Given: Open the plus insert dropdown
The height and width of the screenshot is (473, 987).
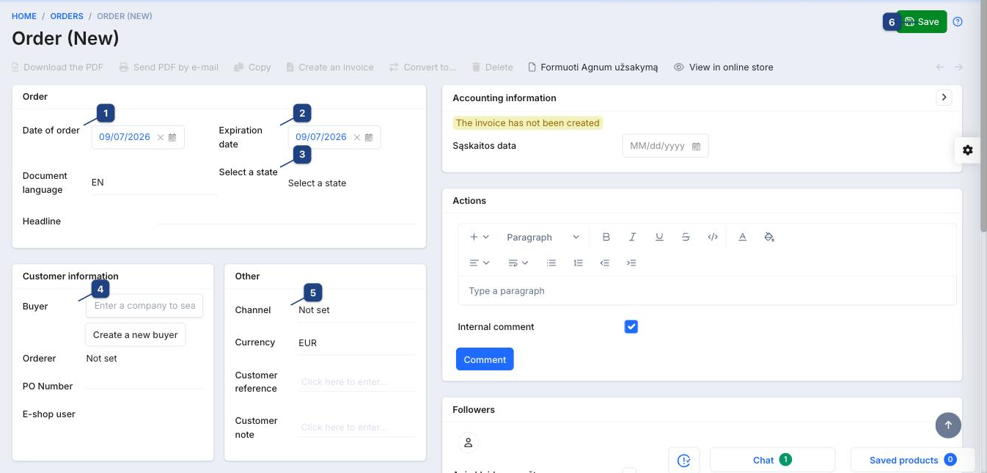Looking at the screenshot, I should 480,237.
